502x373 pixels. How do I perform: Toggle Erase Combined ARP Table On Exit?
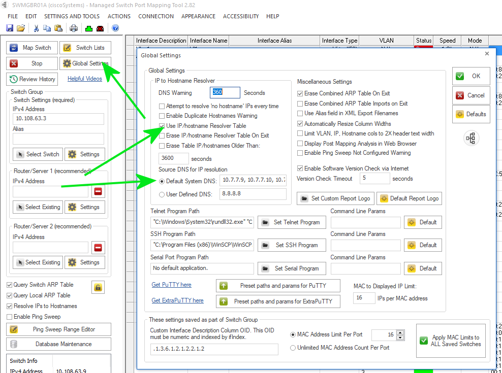click(x=300, y=93)
